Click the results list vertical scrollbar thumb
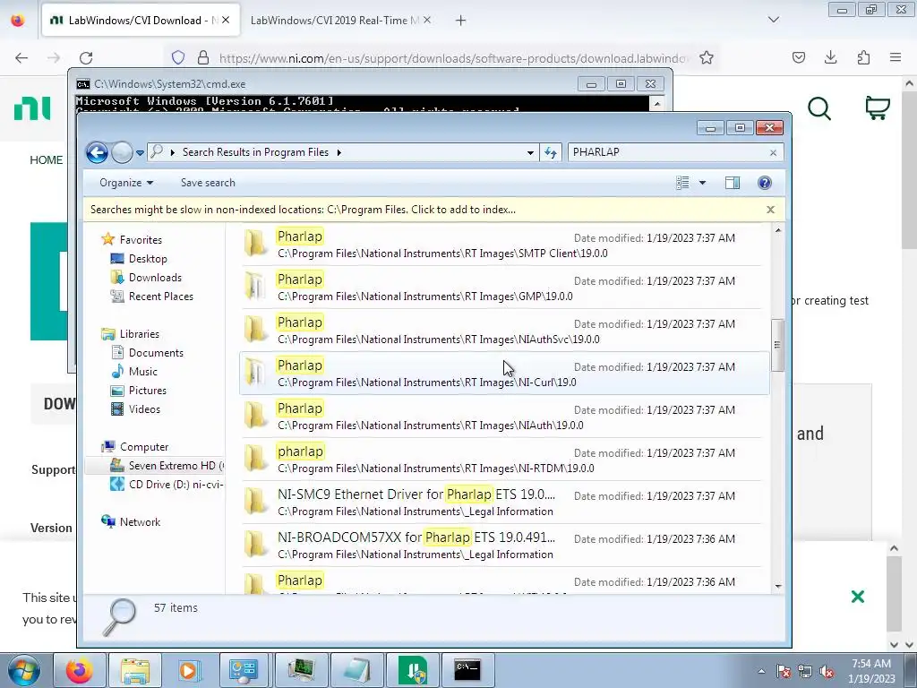 [x=777, y=345]
